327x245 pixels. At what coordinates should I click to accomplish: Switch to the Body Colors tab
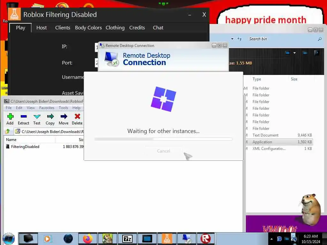point(88,28)
